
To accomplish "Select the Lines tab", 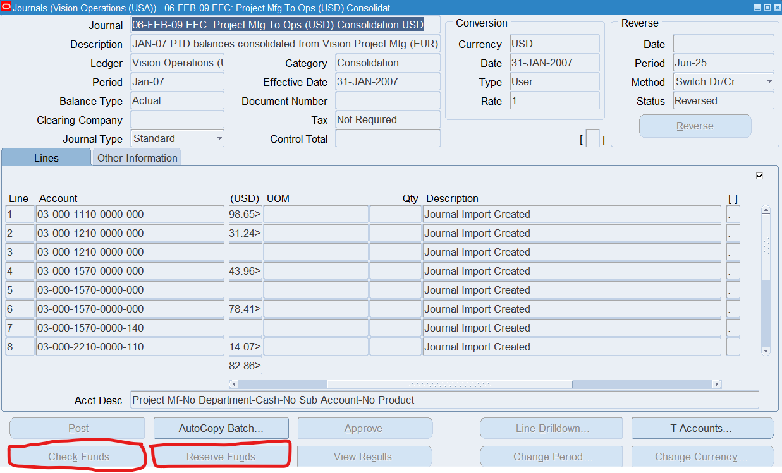I will 46,157.
